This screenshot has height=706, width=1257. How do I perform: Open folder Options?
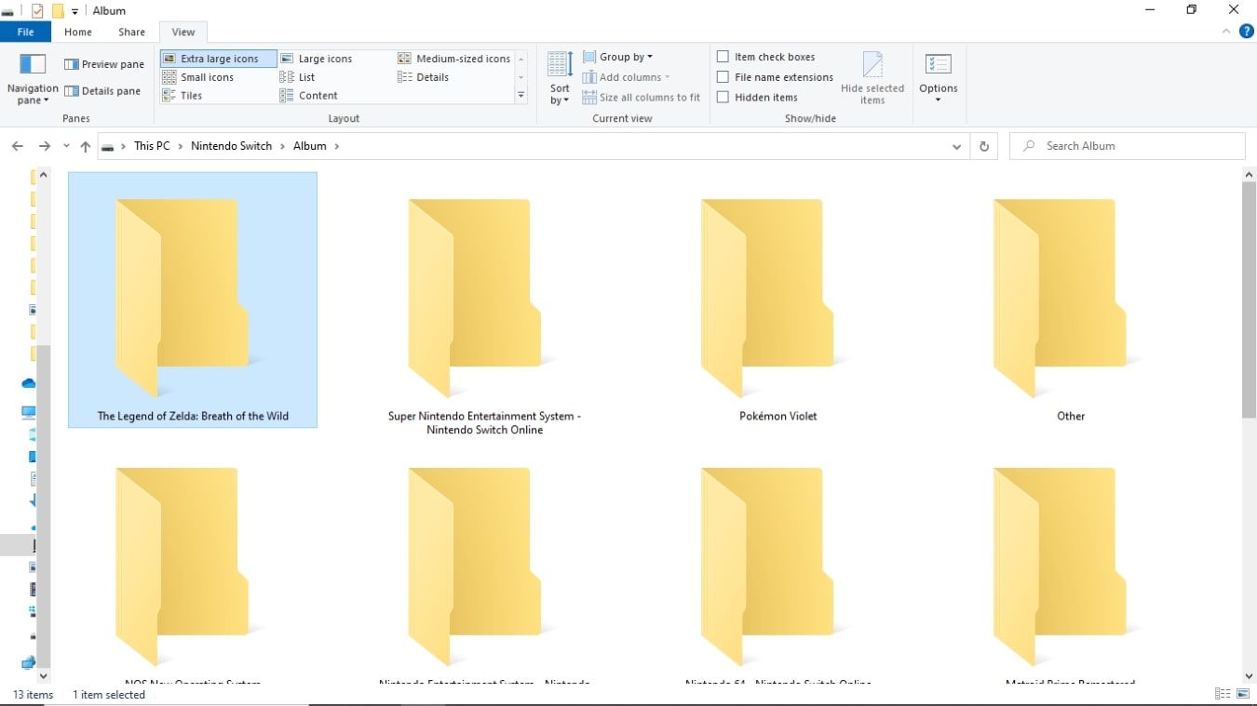pyautogui.click(x=938, y=78)
